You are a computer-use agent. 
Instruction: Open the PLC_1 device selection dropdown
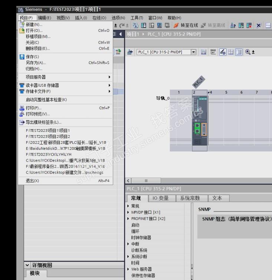193,52
